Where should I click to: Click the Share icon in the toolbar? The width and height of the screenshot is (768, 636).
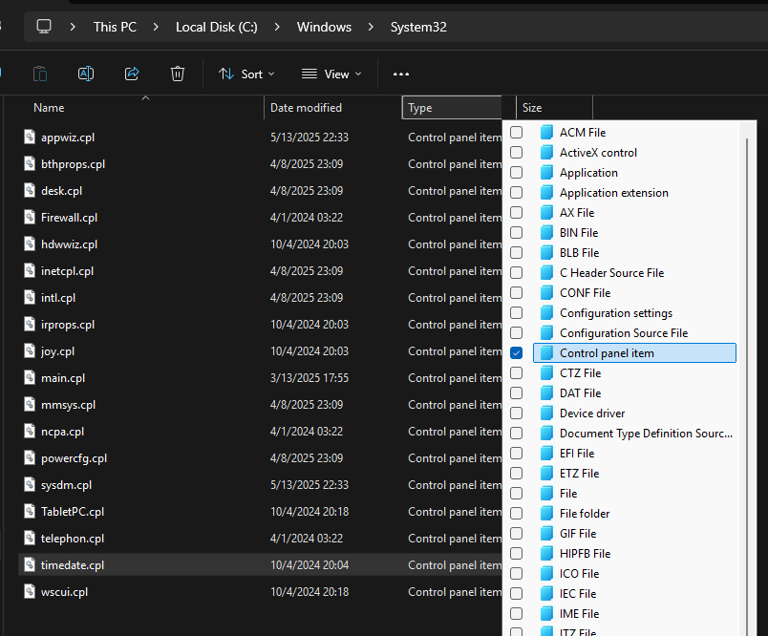132,74
